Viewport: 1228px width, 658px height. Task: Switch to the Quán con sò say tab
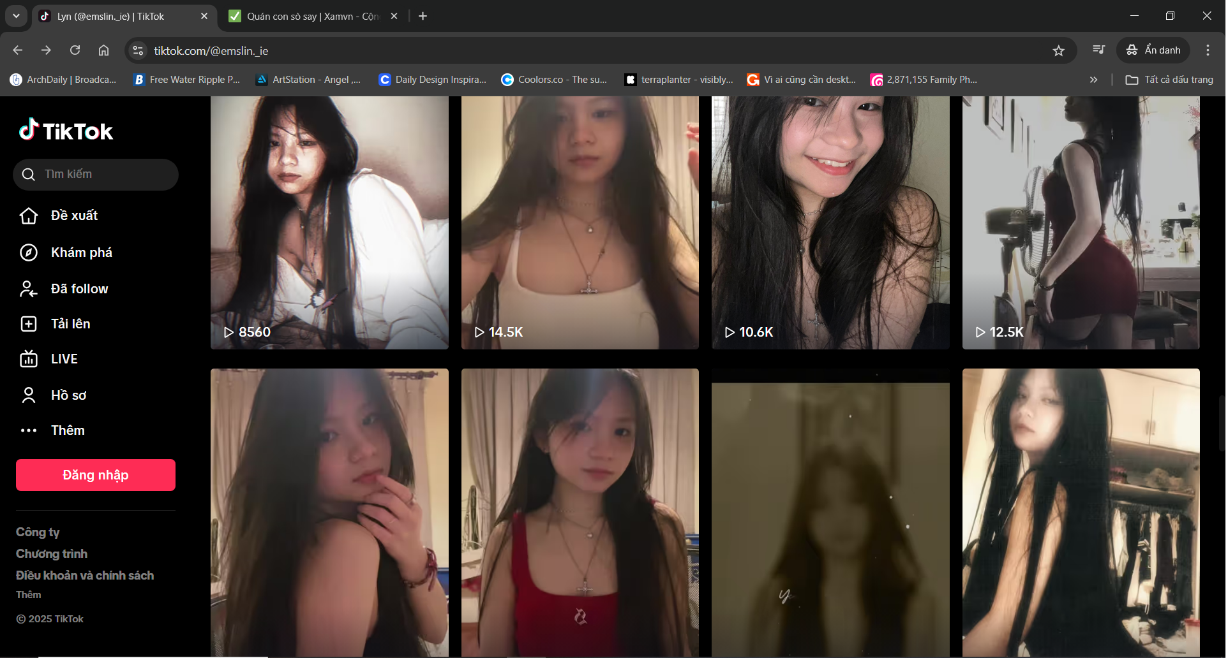[312, 17]
